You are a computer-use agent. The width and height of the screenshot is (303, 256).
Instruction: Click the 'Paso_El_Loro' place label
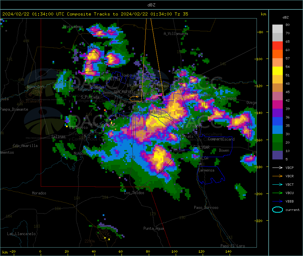click(233, 246)
